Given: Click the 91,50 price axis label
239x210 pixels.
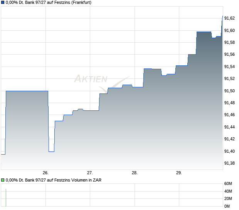Looking at the screenshot, I should pos(229,91).
